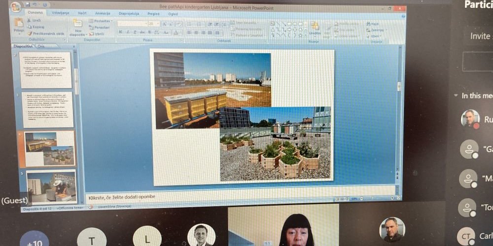Viewport: 493px width, 246px height.
Task: Click the Redo icon in quick access toolbar
Action: coord(44,5)
